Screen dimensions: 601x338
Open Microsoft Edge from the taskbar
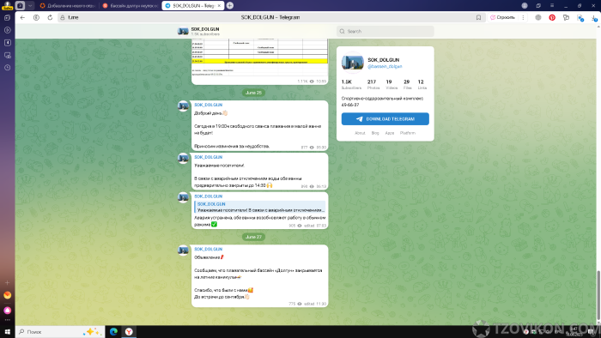[113, 332]
